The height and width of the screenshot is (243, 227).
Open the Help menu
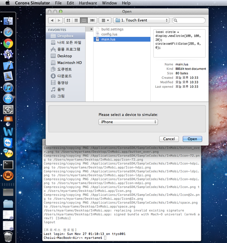point(126,3)
